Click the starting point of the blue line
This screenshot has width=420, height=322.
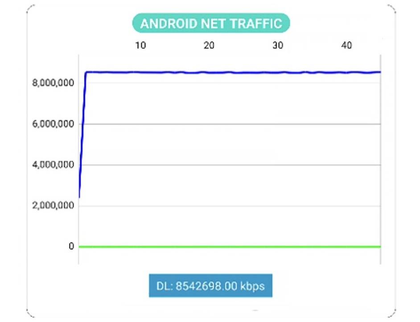click(79, 197)
